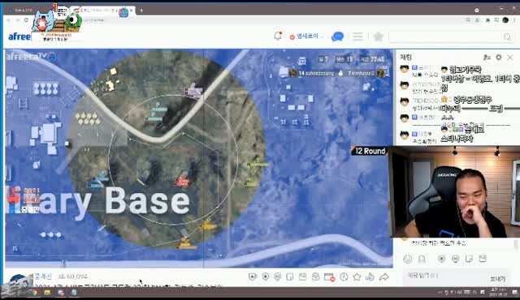Click the search magnifier icon in header
The height and width of the screenshot is (300, 520).
tap(507, 36)
